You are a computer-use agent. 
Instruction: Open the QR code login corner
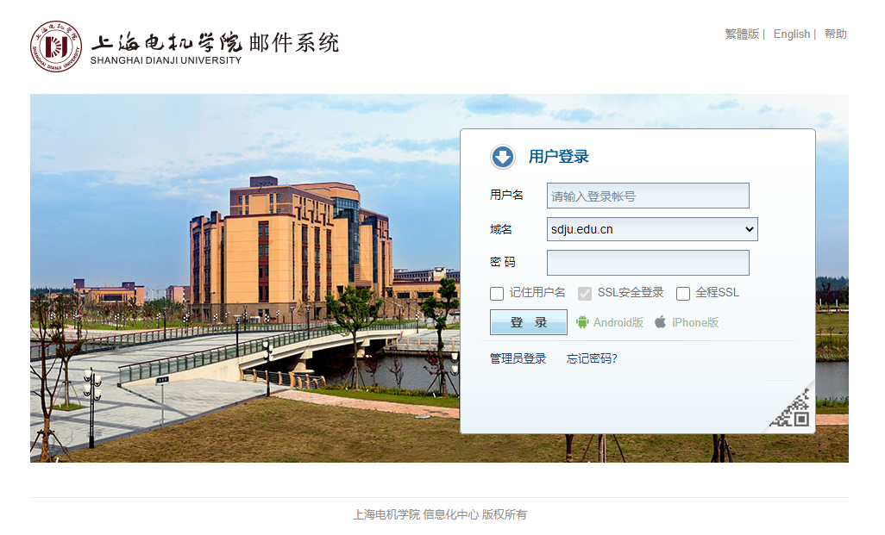(791, 409)
